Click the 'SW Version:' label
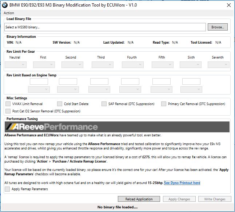235x212 pixels. [62, 43]
